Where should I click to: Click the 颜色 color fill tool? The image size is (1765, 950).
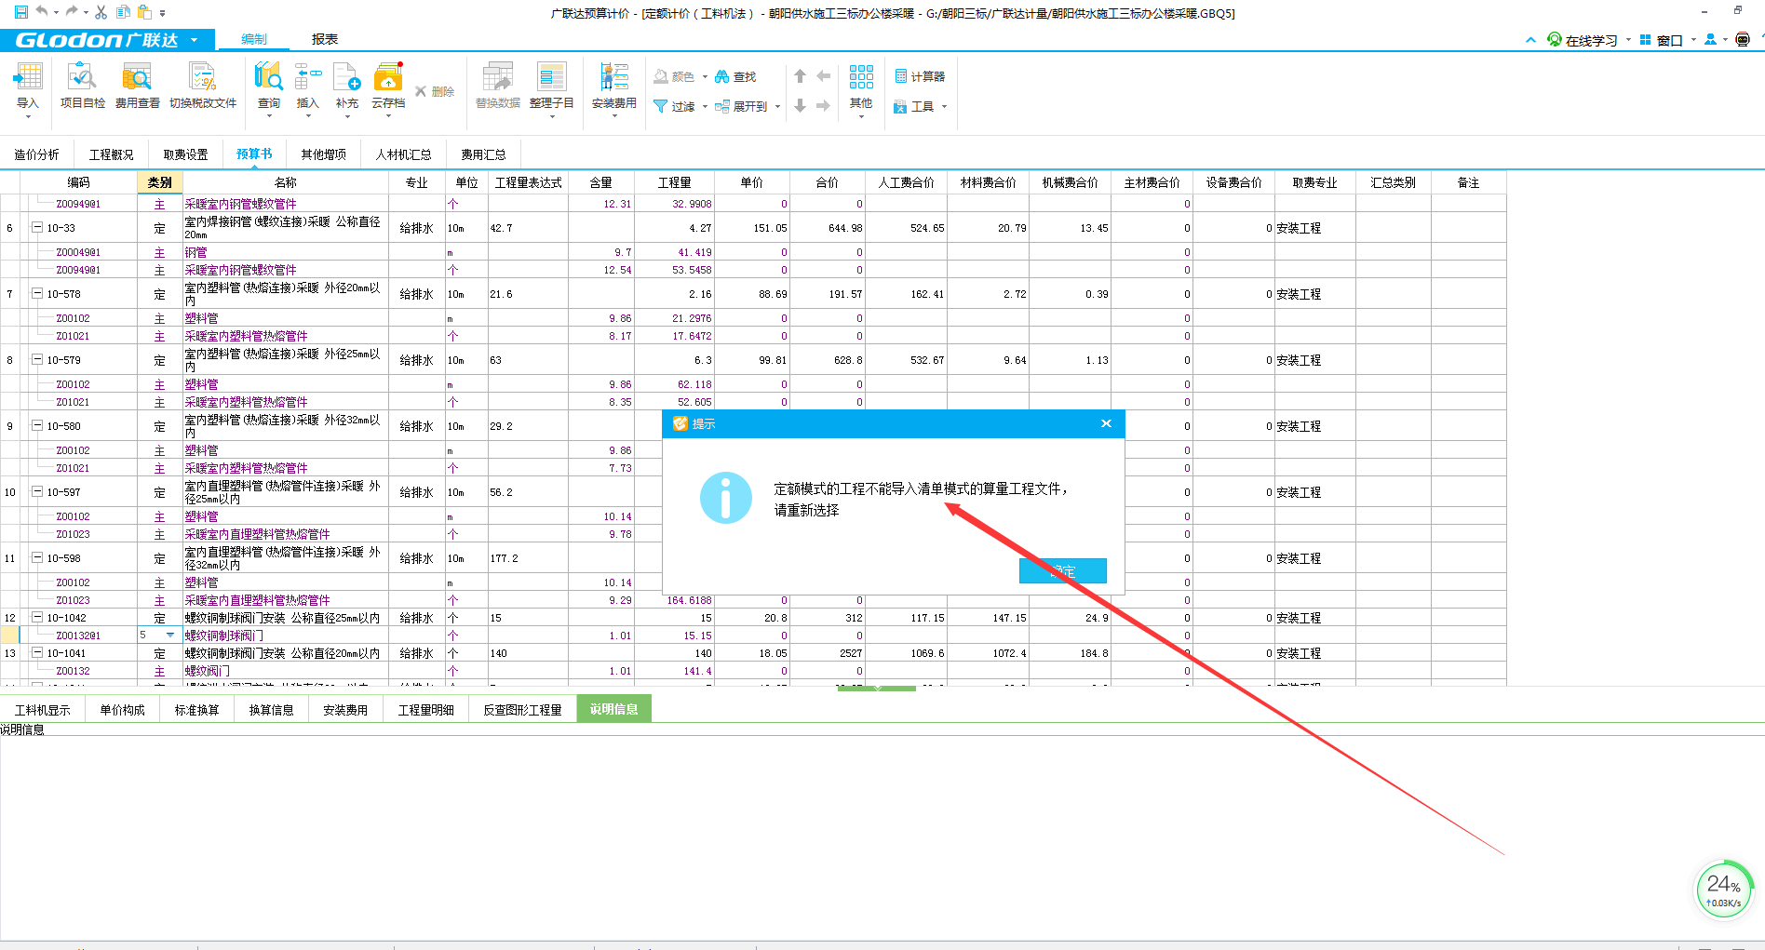click(x=674, y=76)
